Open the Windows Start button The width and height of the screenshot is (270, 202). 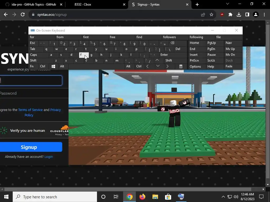(x=6, y=197)
